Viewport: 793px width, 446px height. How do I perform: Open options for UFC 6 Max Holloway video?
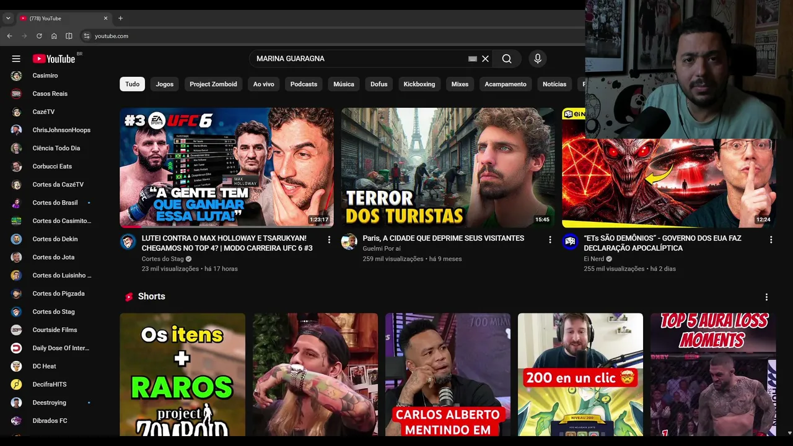coord(329,240)
